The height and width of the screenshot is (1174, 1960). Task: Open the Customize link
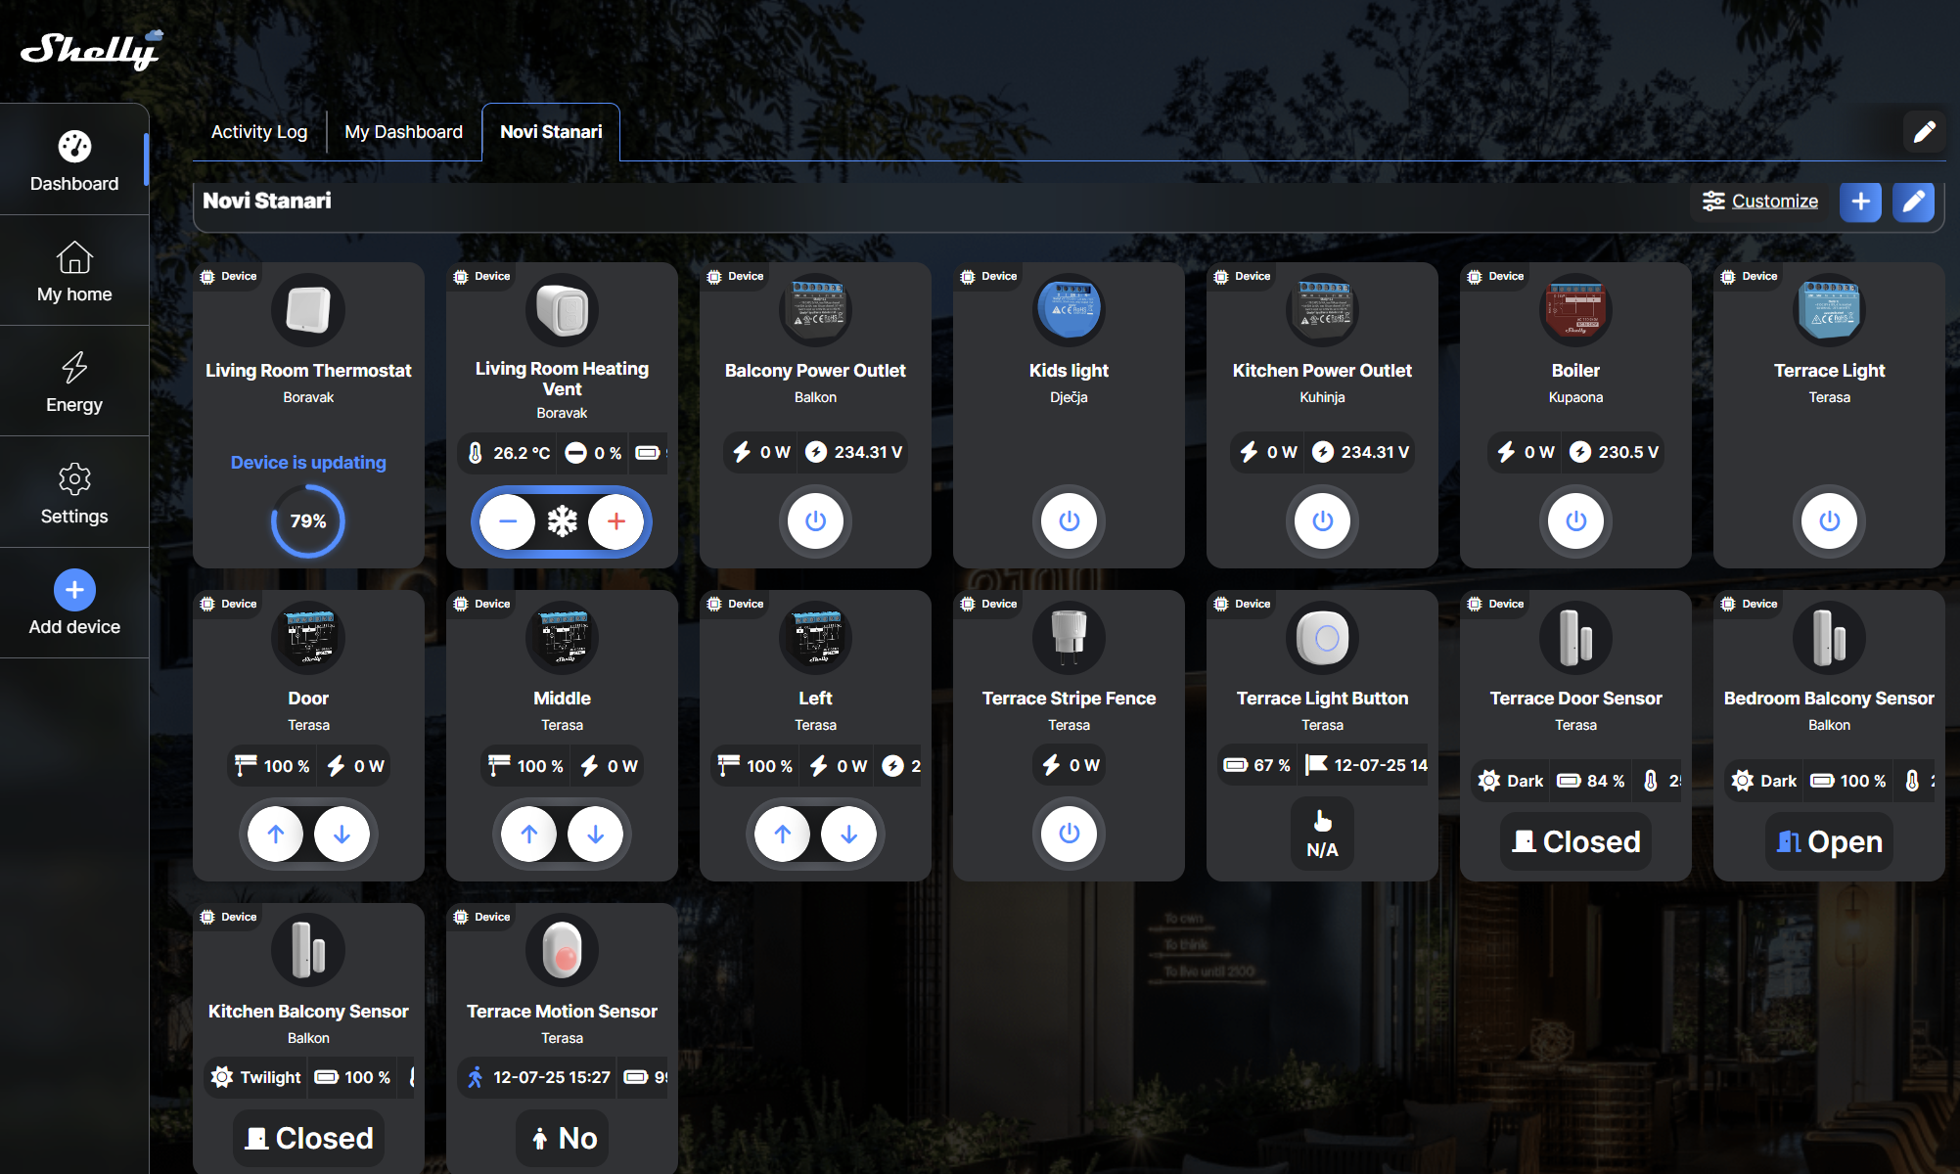[x=1773, y=201]
